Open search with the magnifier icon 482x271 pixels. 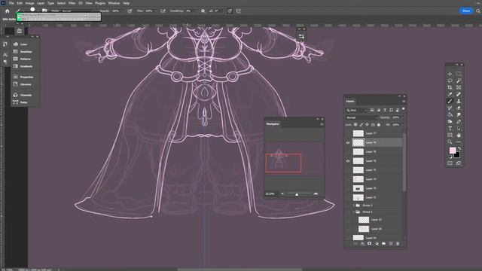point(478,11)
